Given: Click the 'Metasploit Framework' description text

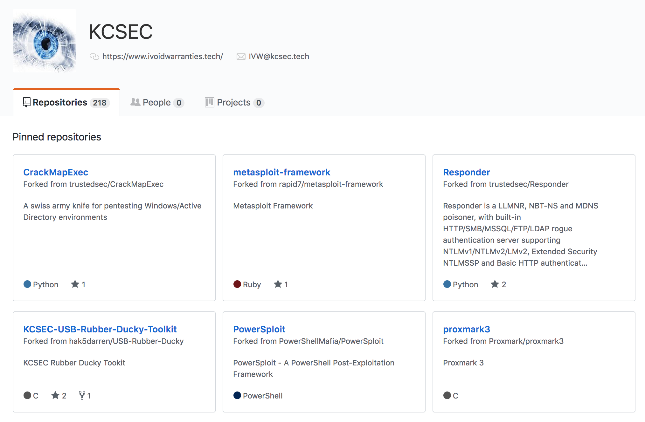Looking at the screenshot, I should (273, 206).
